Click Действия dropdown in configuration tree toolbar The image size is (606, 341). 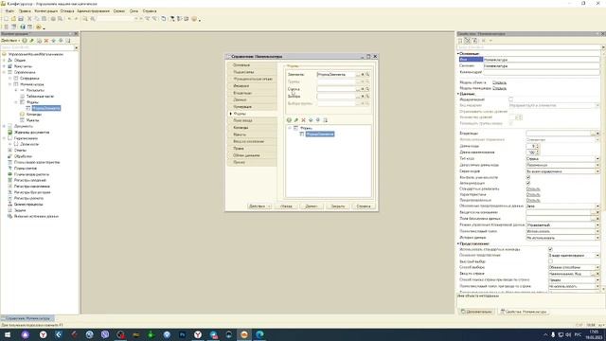(x=10, y=40)
